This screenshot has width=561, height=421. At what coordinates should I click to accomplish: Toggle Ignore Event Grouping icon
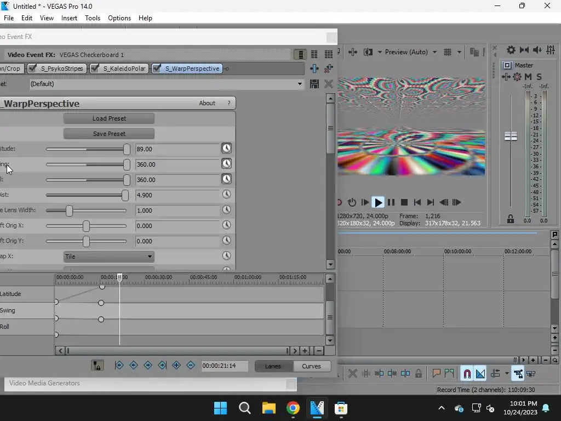coord(531,373)
